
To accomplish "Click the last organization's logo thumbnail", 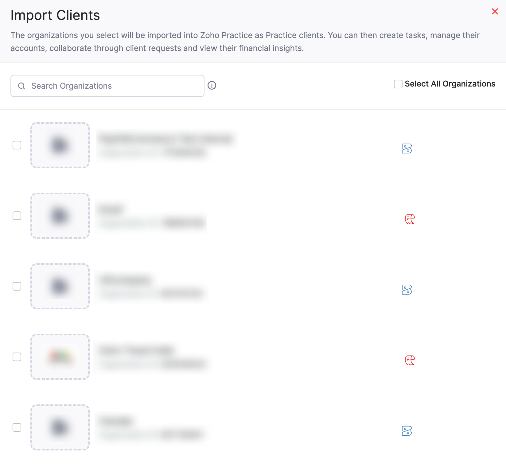I will coord(60,428).
